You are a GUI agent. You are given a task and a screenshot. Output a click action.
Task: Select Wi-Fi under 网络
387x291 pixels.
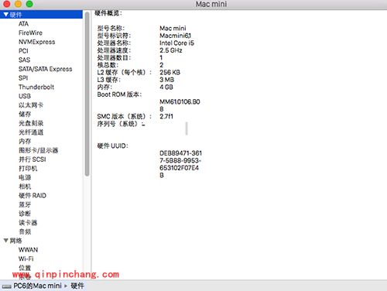[26, 258]
